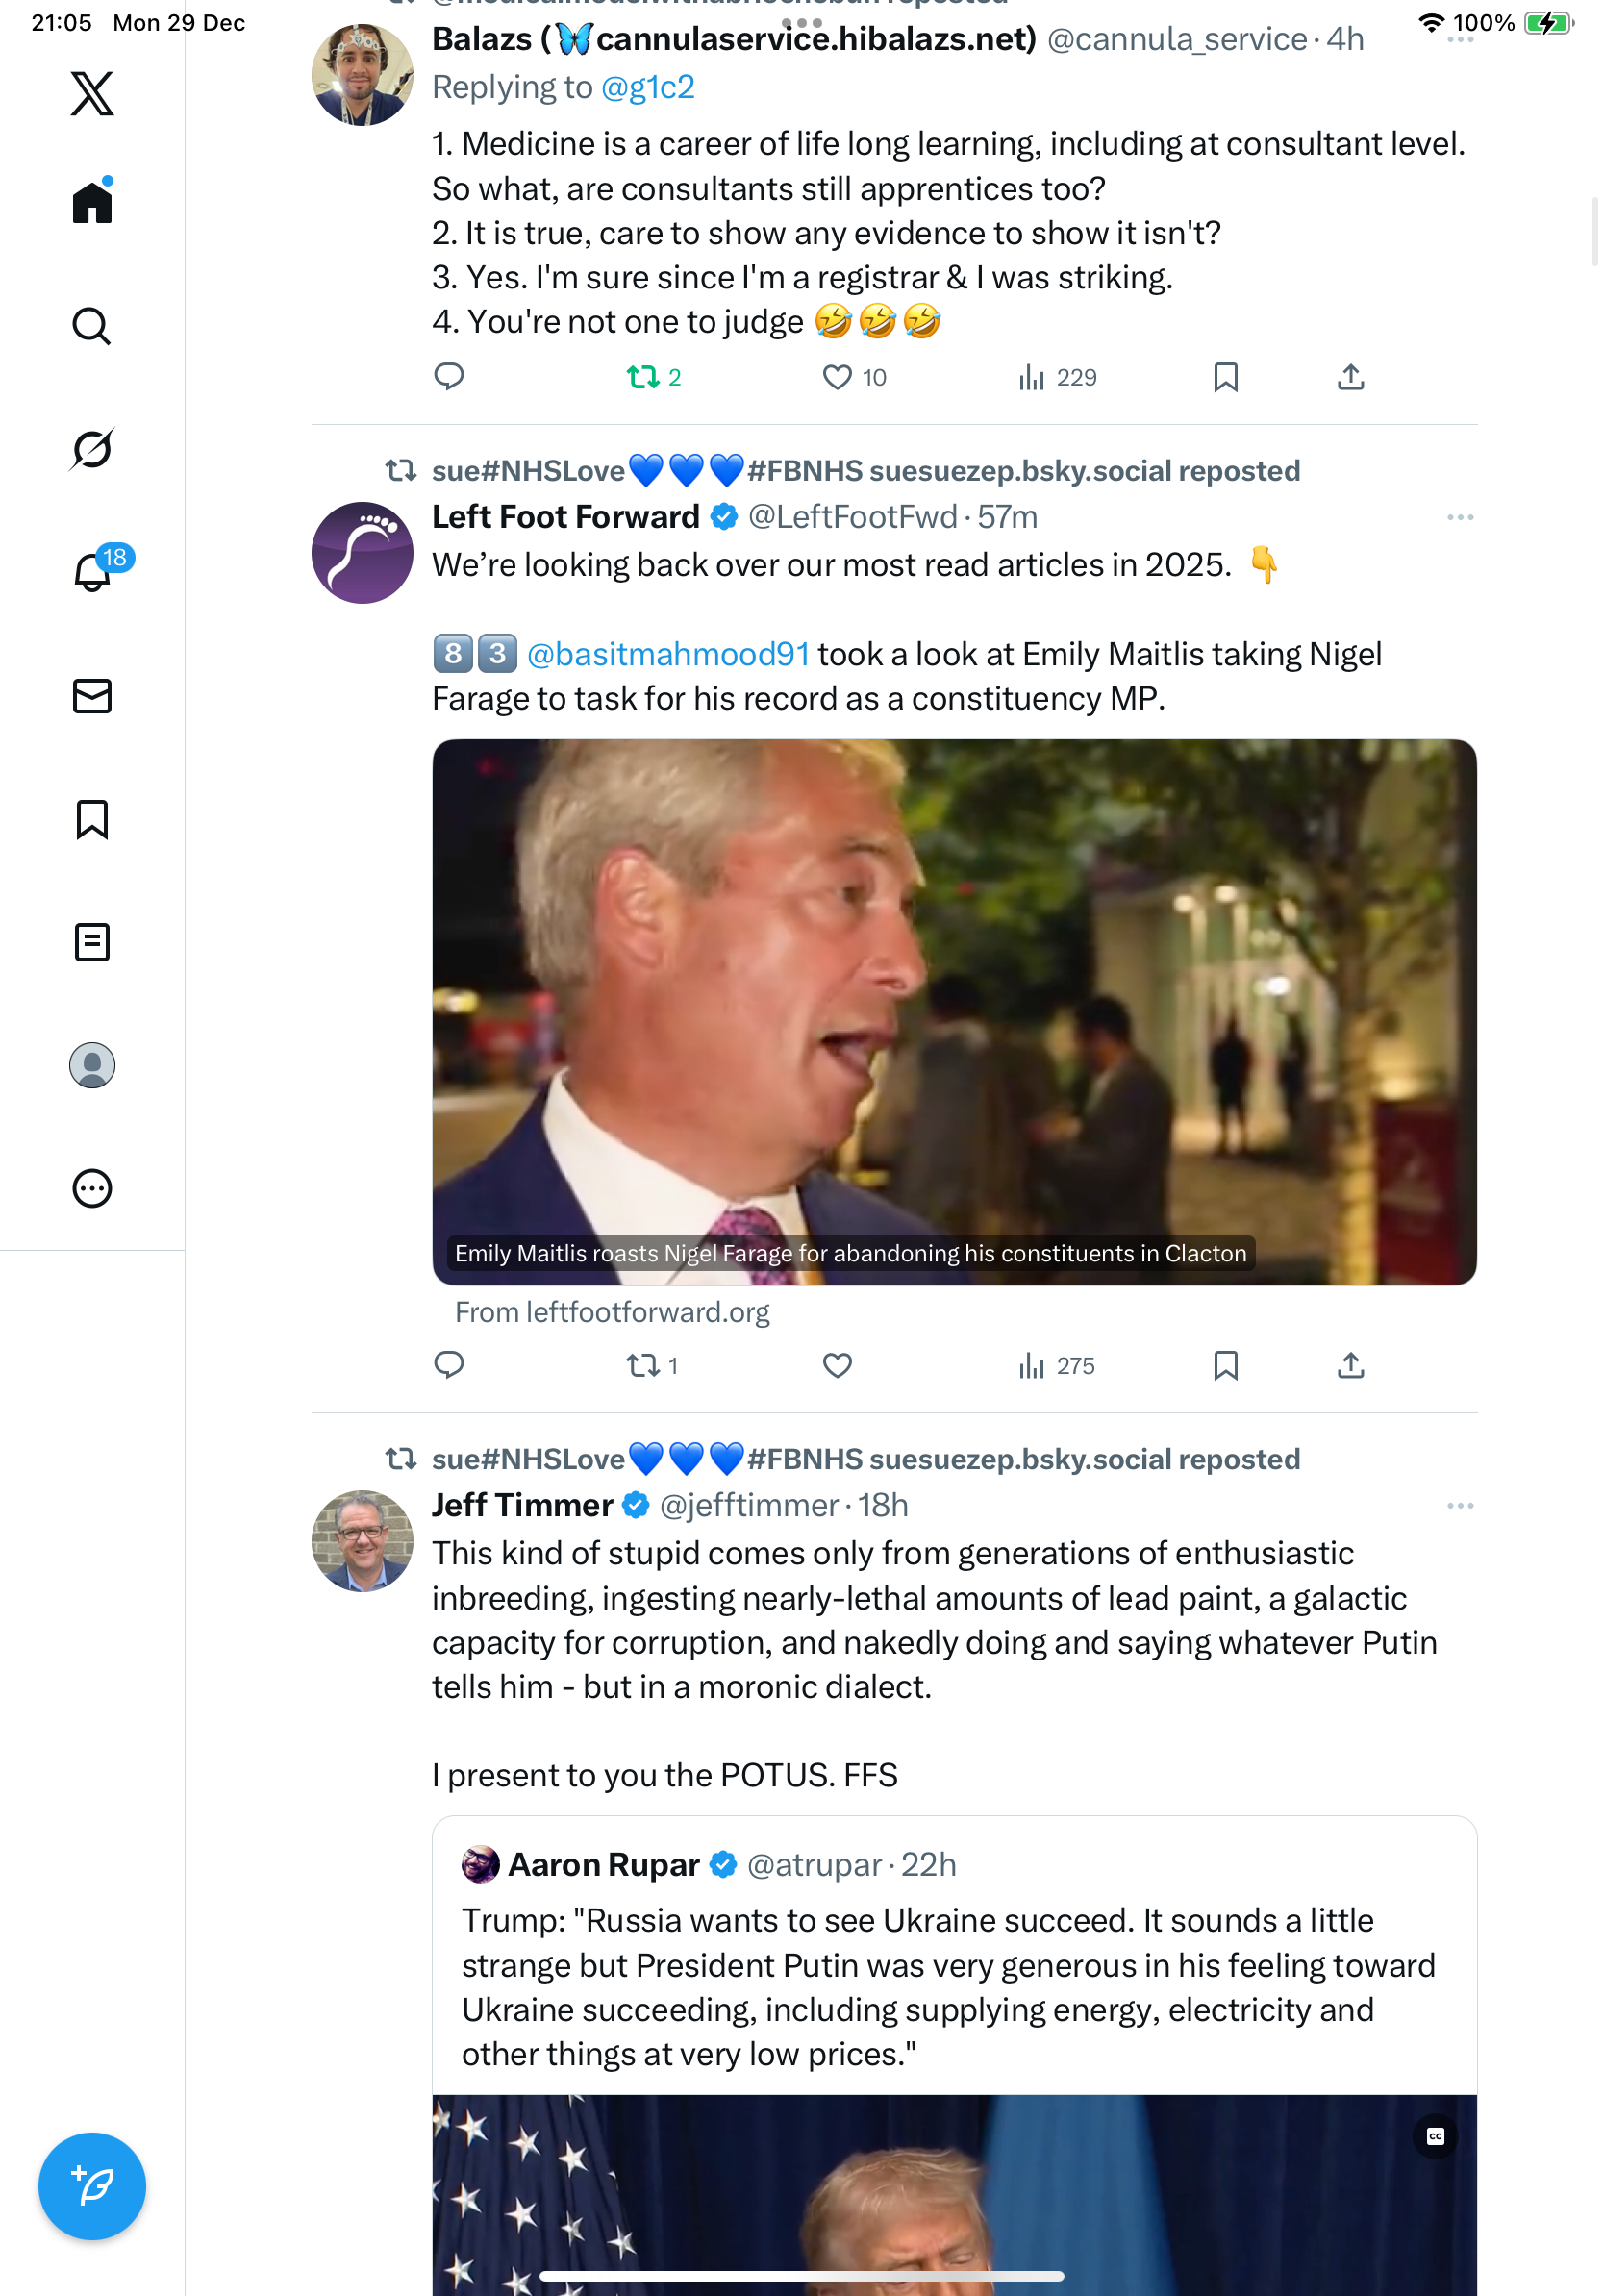Undo repost on Balazs's reply

tap(643, 377)
